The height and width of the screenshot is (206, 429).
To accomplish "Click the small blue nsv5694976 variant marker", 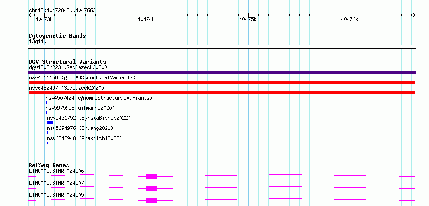I will tap(48, 133).
